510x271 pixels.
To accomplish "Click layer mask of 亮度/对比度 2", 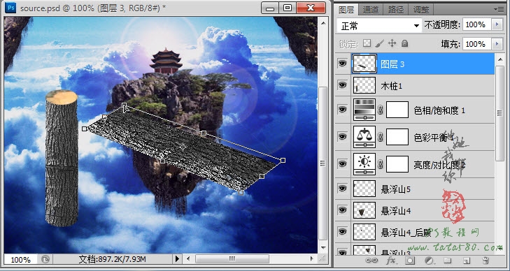I will pos(397,164).
